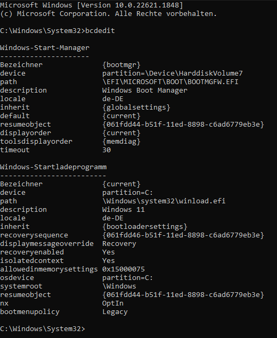Click the final command prompt line
Image resolution: width=277 pixels, height=338 pixels.
pos(43,328)
